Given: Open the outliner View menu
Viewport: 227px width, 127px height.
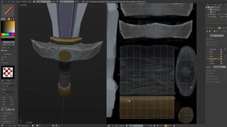Looking at the screenshot, I should pyautogui.click(x=215, y=5).
